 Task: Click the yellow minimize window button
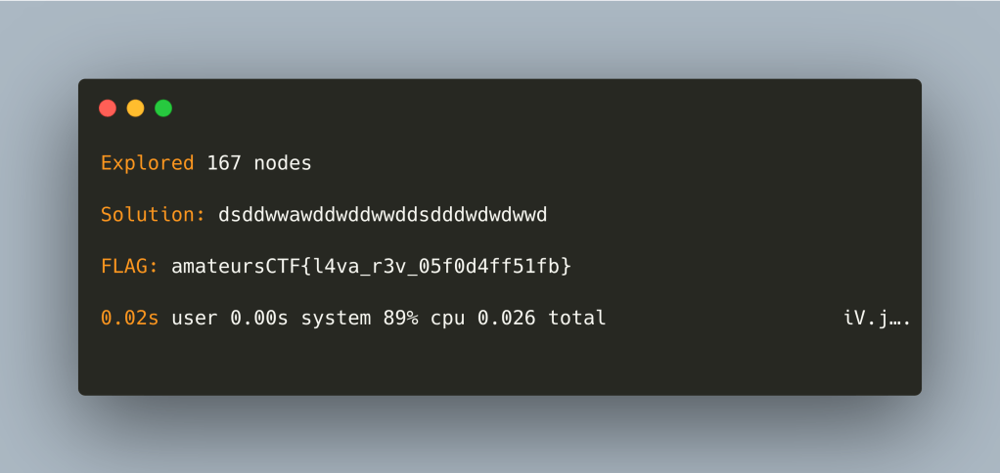coord(135,108)
